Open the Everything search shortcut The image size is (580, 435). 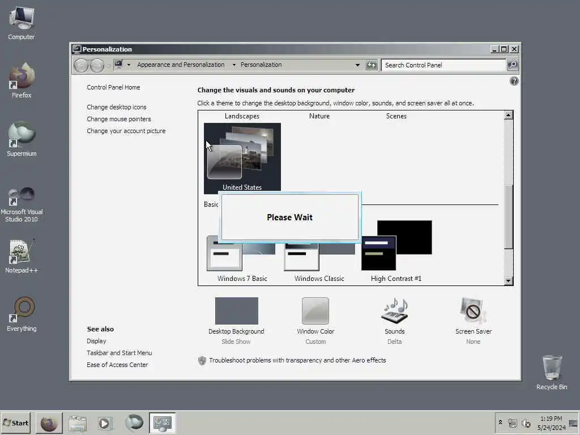click(x=22, y=314)
